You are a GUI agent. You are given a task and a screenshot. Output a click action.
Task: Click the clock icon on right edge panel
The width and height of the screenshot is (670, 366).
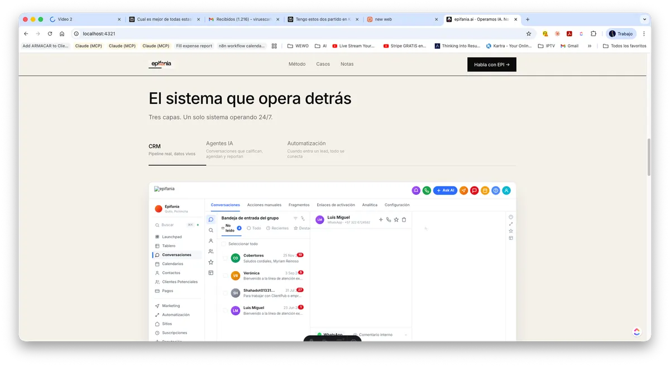tap(511, 217)
